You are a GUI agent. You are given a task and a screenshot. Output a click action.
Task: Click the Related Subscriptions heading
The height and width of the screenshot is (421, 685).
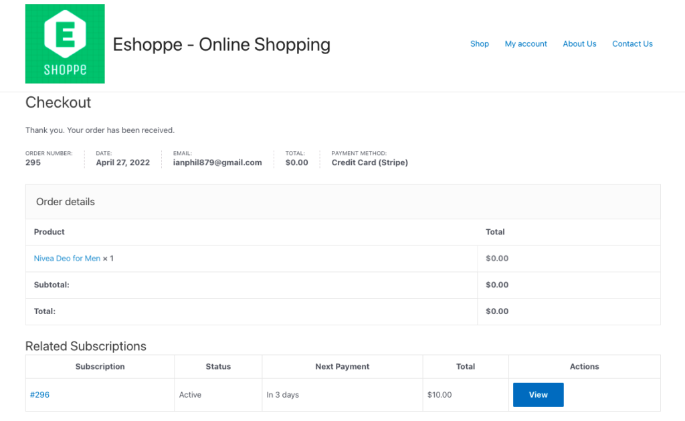click(86, 346)
